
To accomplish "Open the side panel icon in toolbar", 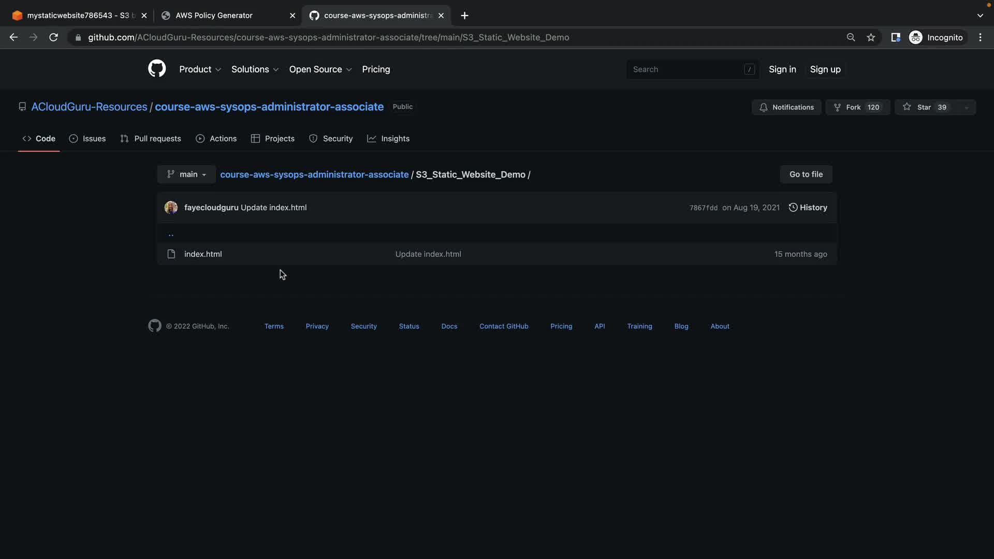I will point(895,37).
